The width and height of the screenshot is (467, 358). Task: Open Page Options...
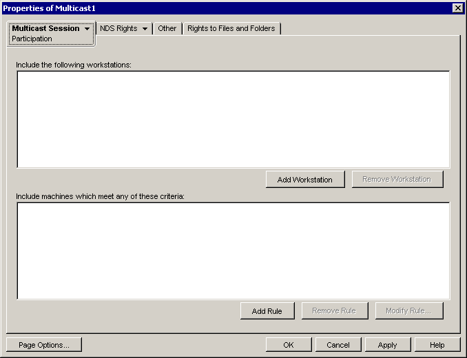(x=44, y=345)
